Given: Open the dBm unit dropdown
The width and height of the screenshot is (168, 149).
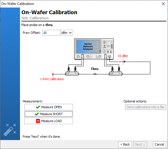Looking at the screenshot, I should point(67,33).
